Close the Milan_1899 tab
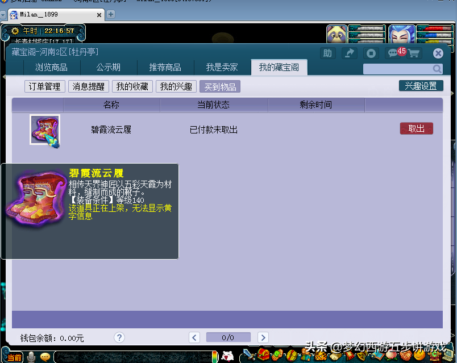This screenshot has width=457, height=363. (99, 15)
